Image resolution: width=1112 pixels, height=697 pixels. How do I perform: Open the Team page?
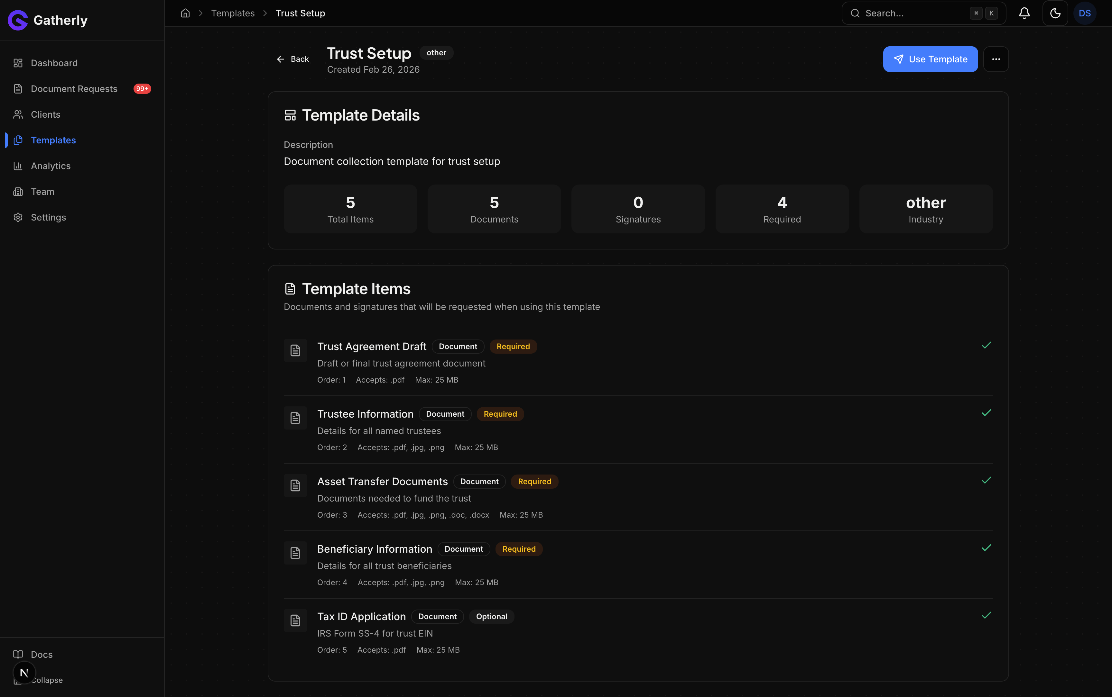(x=42, y=191)
